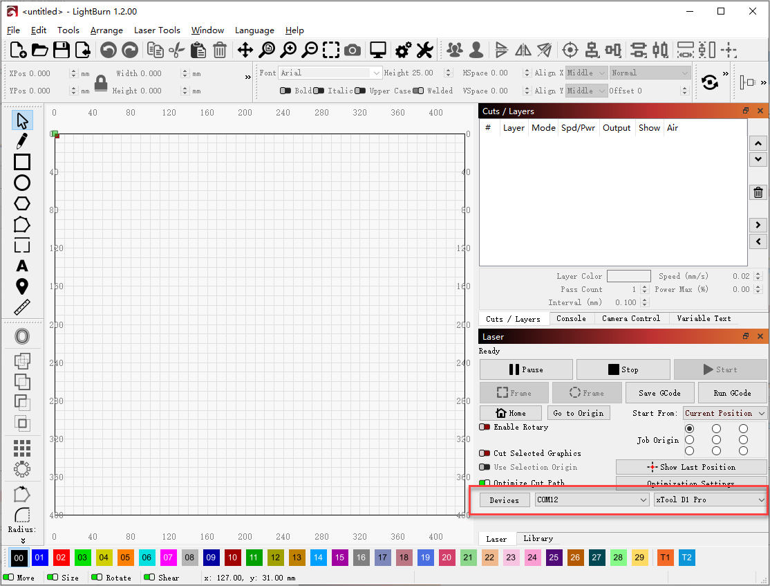Viewport: 770px width, 586px height.
Task: Click the Devices button
Action: click(x=504, y=500)
